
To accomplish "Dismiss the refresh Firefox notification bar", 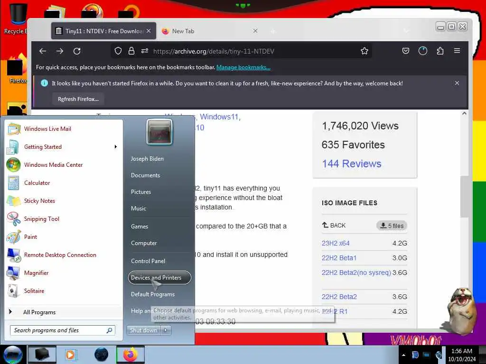I will [457, 83].
